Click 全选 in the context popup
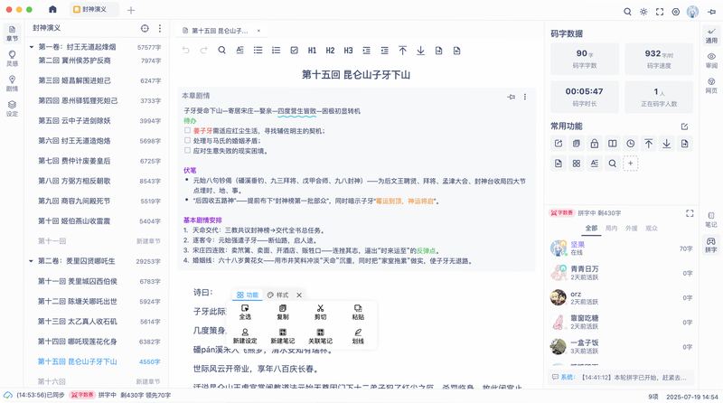 click(x=245, y=312)
